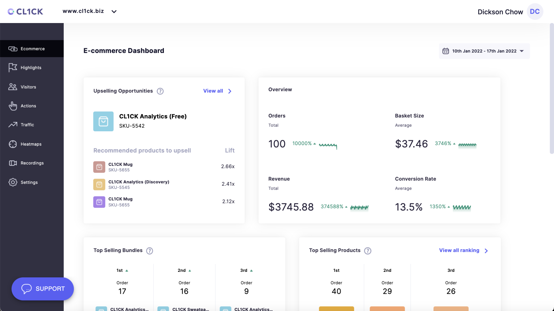Click help icon next to Top Selling Bundles
The height and width of the screenshot is (311, 554).
(149, 251)
